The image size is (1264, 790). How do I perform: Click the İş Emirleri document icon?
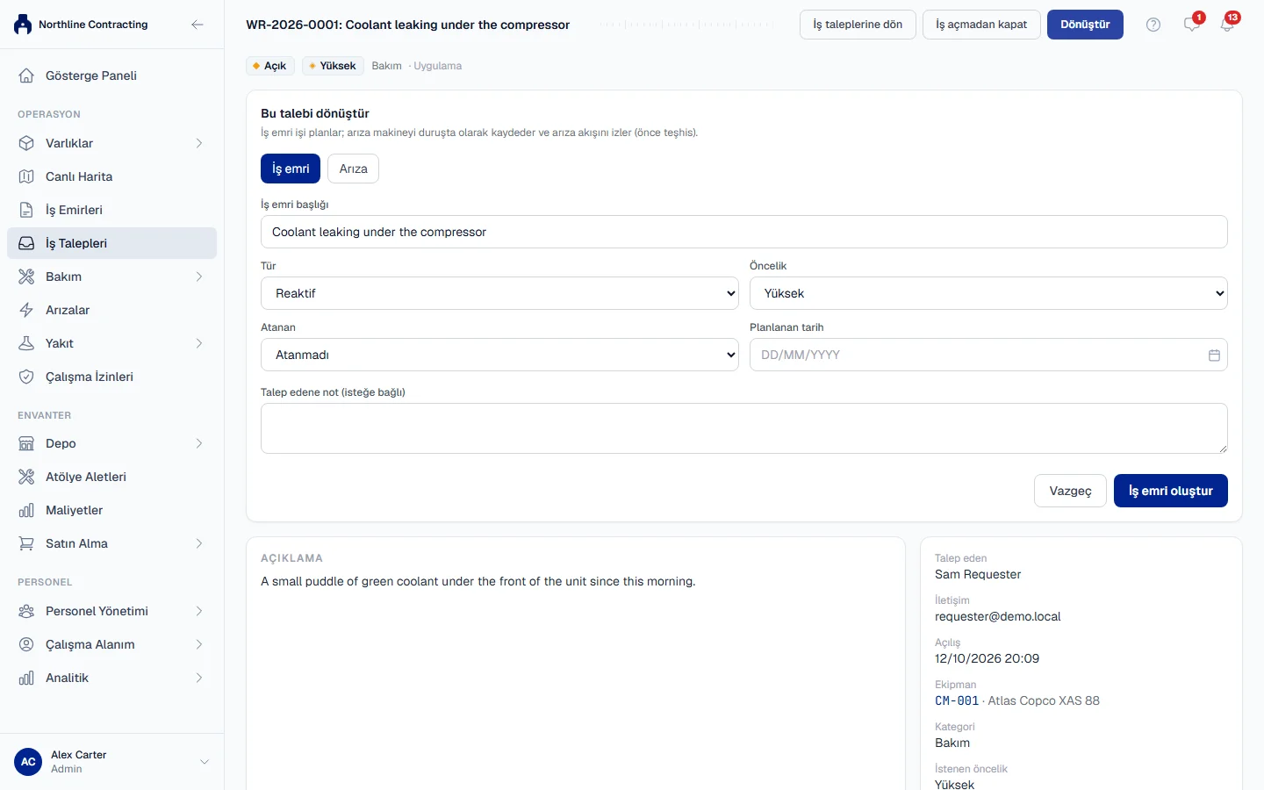(26, 210)
